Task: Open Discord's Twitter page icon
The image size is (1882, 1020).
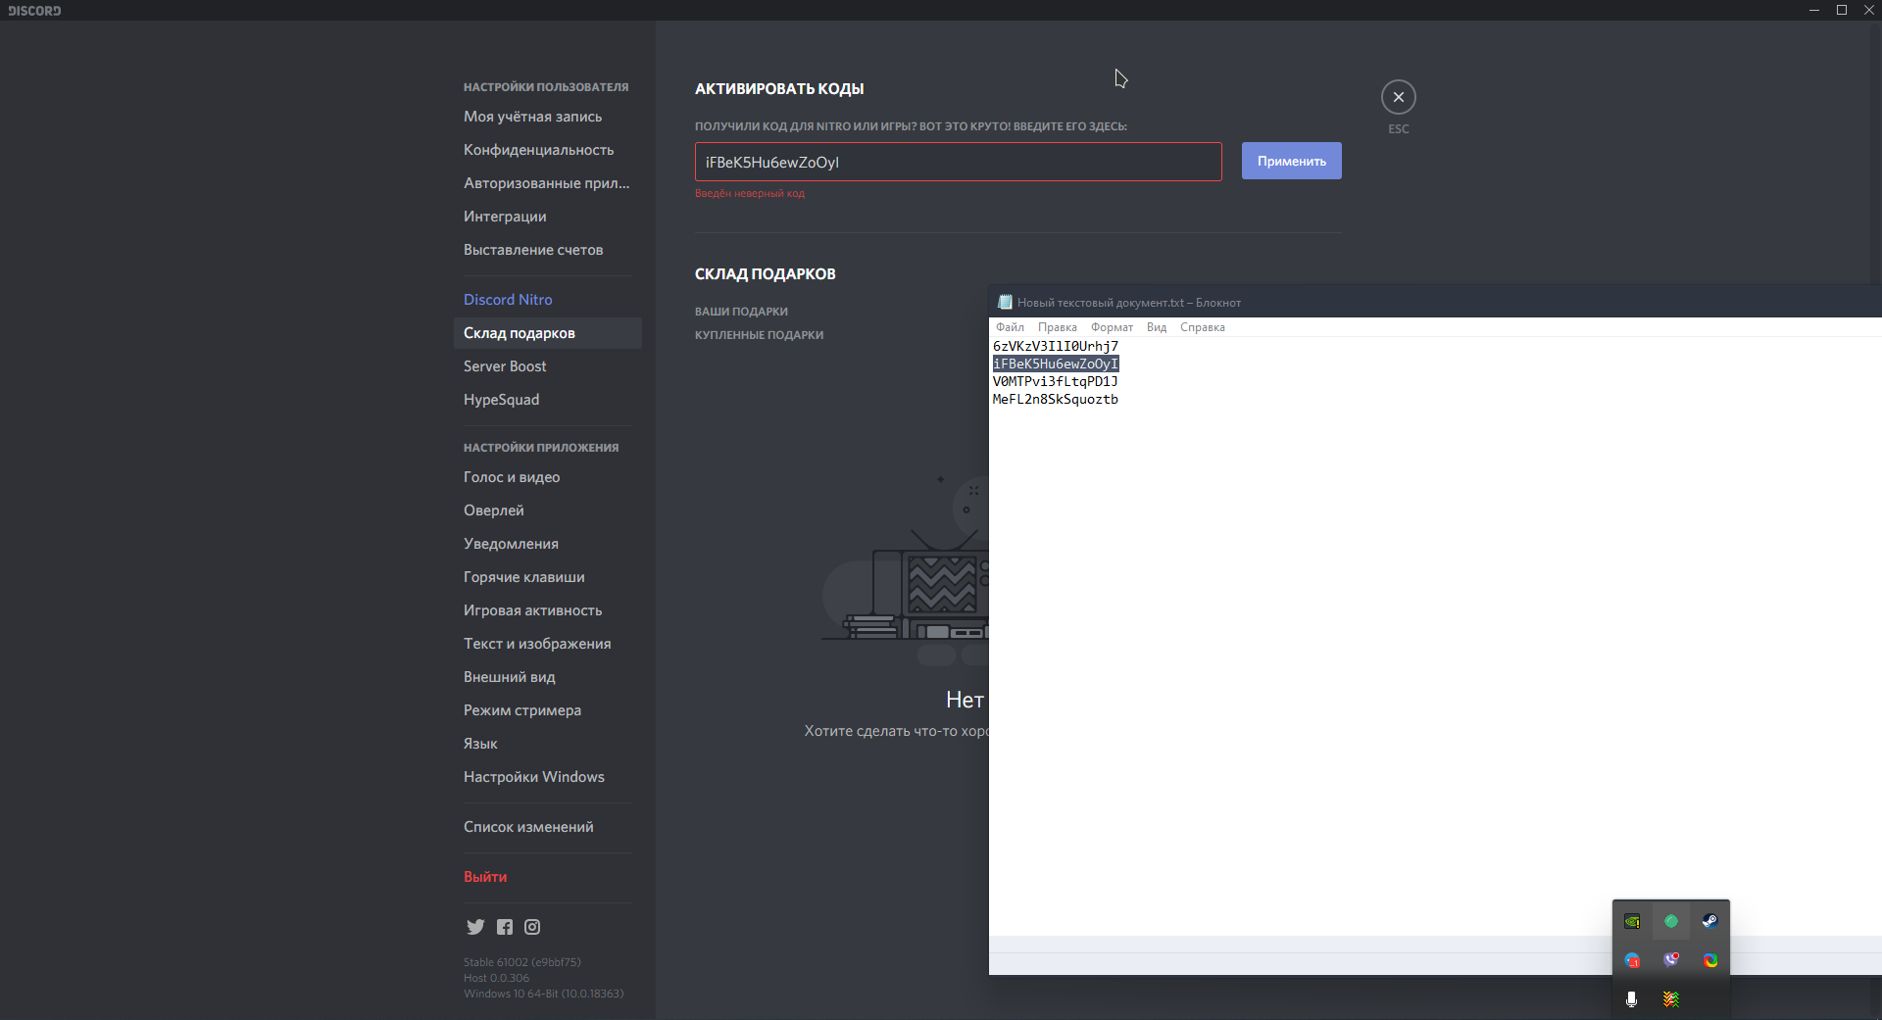Action: click(475, 927)
